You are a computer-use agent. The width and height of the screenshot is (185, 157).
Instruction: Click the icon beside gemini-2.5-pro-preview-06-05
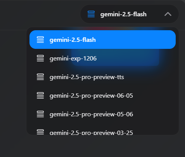40,95
